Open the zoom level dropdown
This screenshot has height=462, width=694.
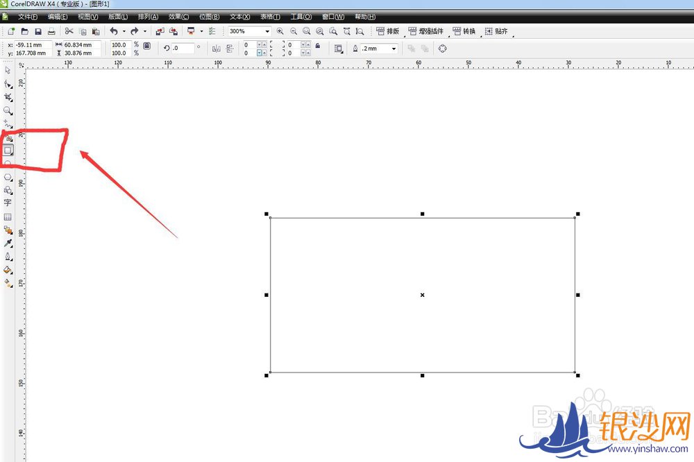pyautogui.click(x=267, y=31)
